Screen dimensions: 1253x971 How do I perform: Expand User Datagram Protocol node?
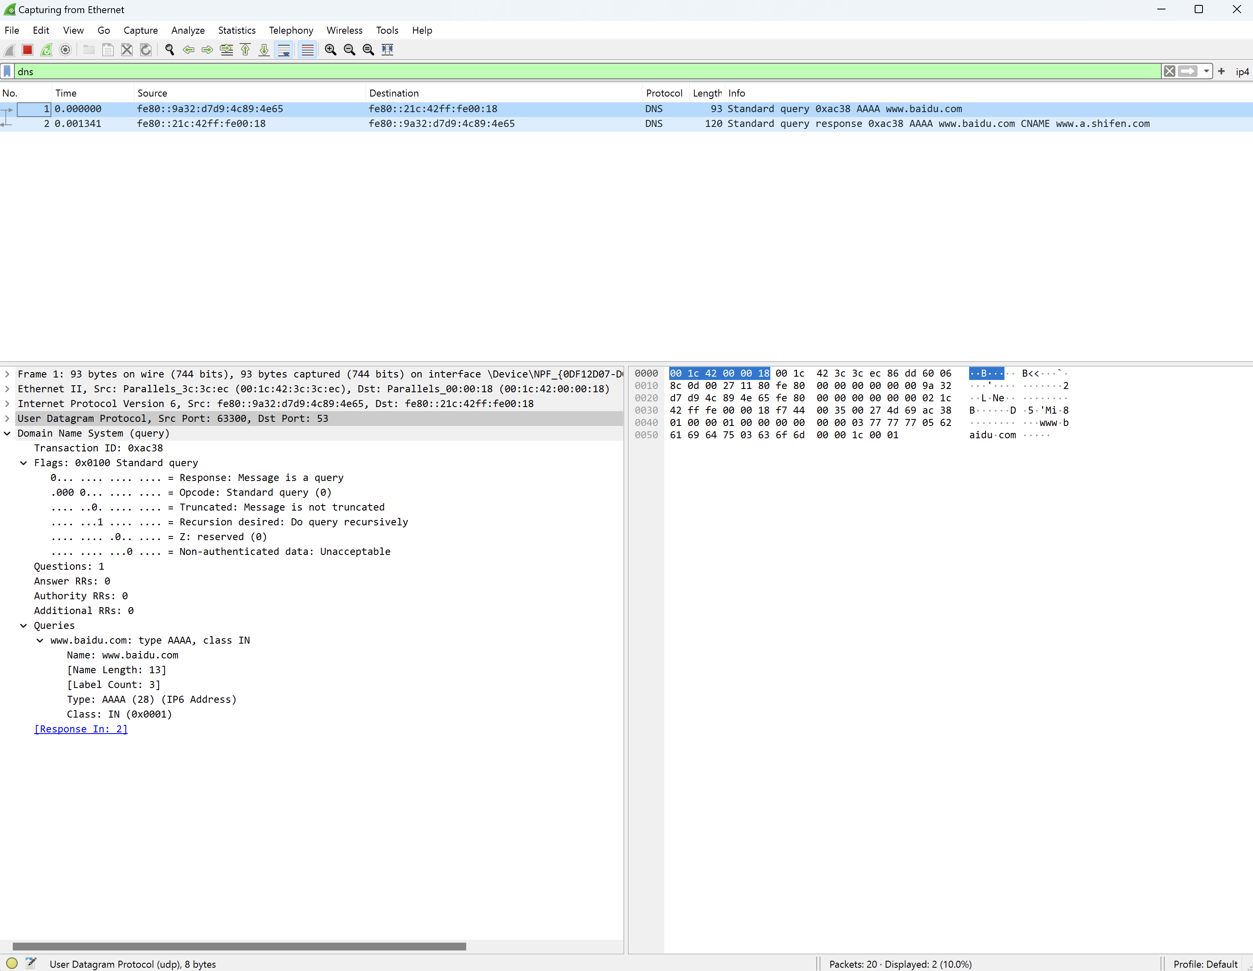point(7,419)
